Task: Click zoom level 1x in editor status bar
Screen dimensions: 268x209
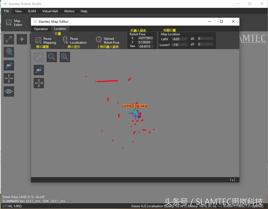Action: [x=232, y=180]
